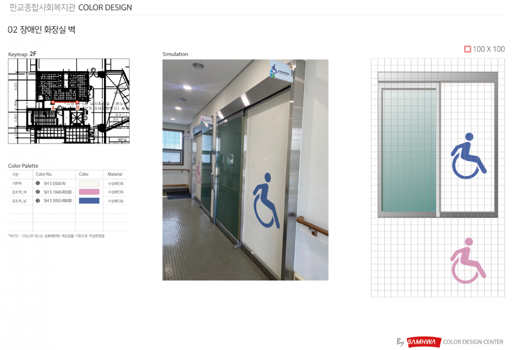
Task: Click the green glass door in elevation drawing
Action: [x=409, y=151]
